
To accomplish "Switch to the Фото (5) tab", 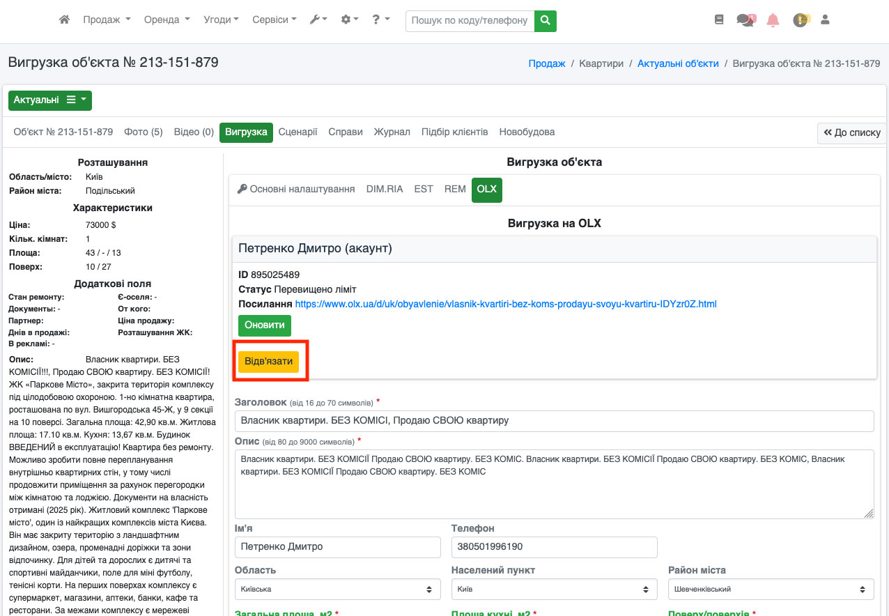I will 143,132.
